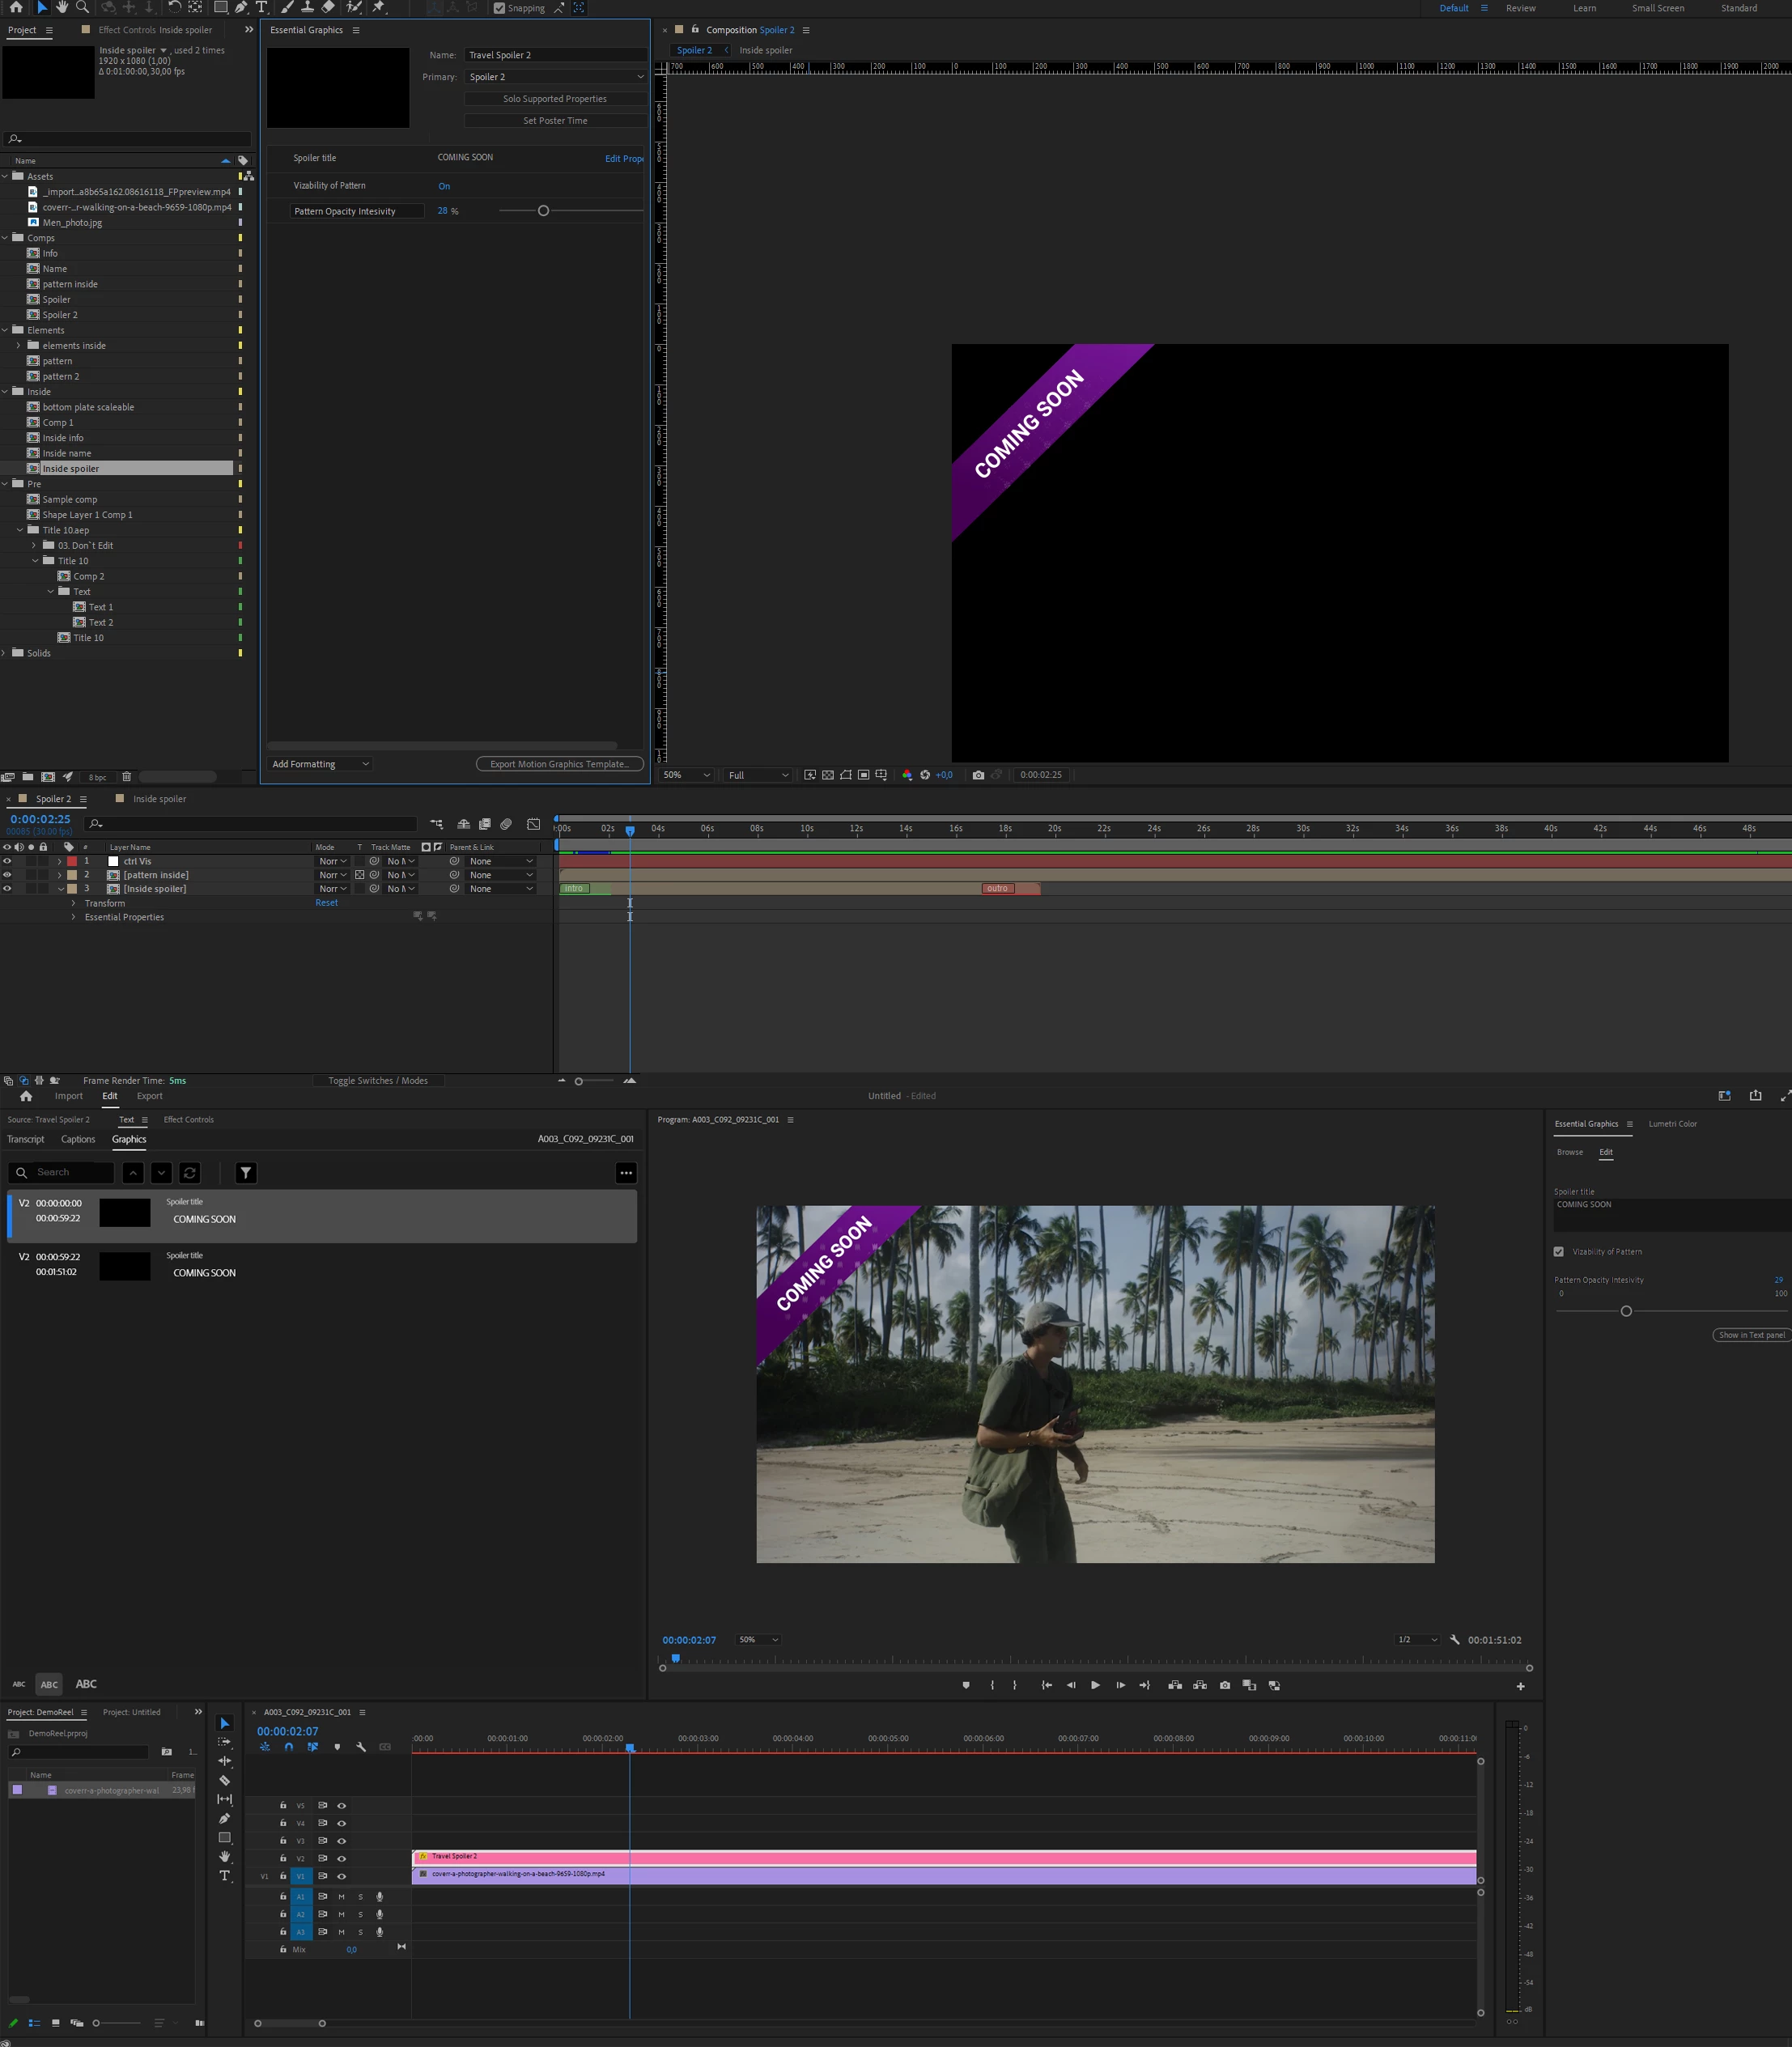
Task: Select the Razor tool in Premiere
Action: pyautogui.click(x=224, y=1780)
